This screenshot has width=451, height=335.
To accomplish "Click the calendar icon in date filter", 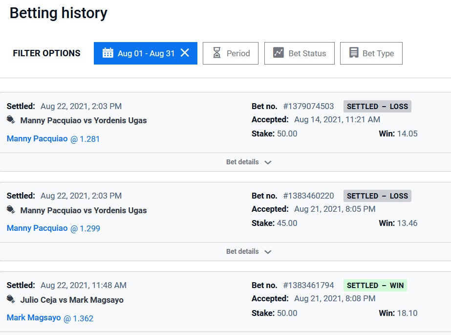I will (x=108, y=53).
